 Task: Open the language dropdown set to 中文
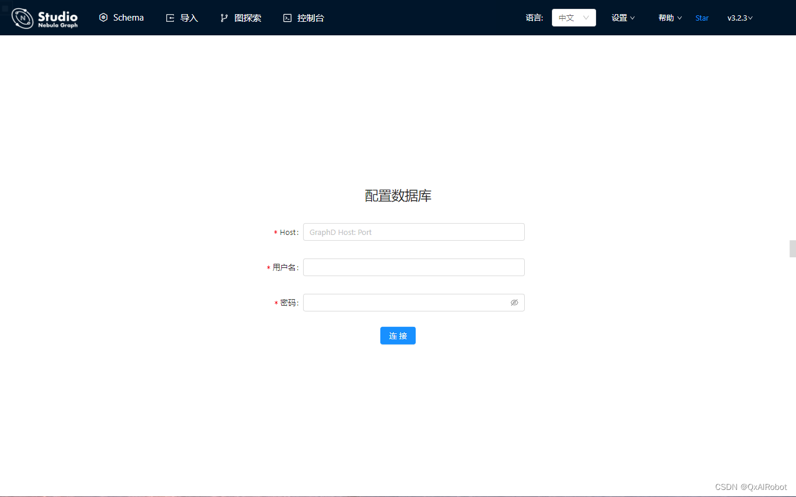click(x=574, y=18)
